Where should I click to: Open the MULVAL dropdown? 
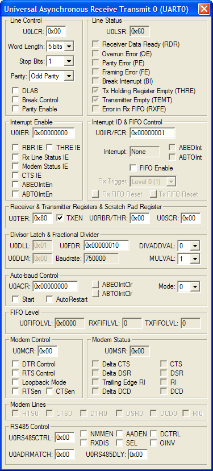[x=195, y=259]
